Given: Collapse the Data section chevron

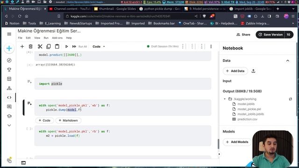Looking at the screenshot, I should point(288,61).
